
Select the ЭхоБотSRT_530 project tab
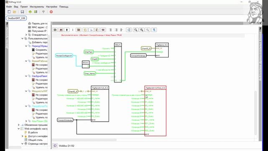coord(16,18)
